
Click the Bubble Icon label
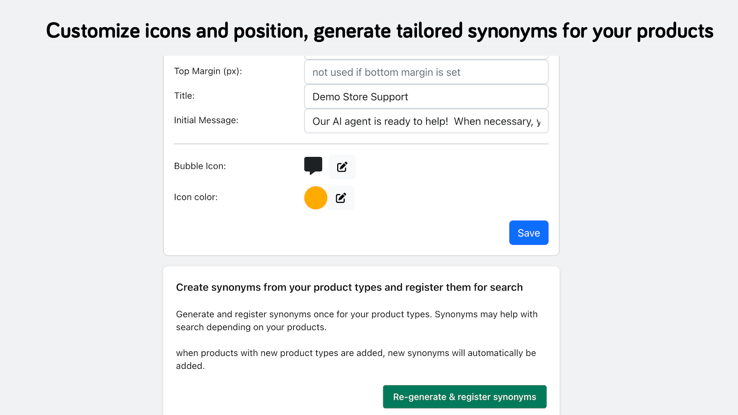click(x=200, y=166)
